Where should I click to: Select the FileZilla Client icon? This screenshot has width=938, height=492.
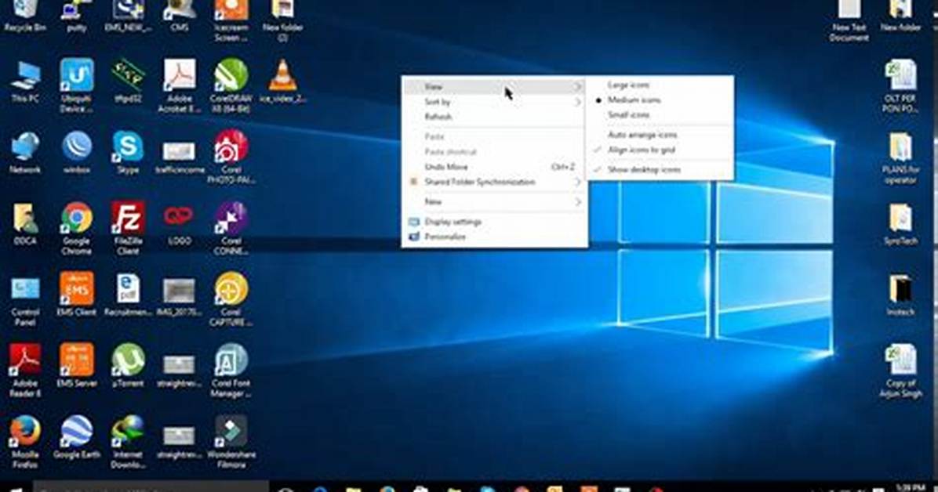tap(128, 228)
